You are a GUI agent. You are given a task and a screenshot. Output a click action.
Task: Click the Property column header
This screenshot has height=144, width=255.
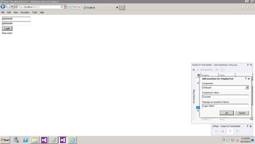tap(209, 75)
